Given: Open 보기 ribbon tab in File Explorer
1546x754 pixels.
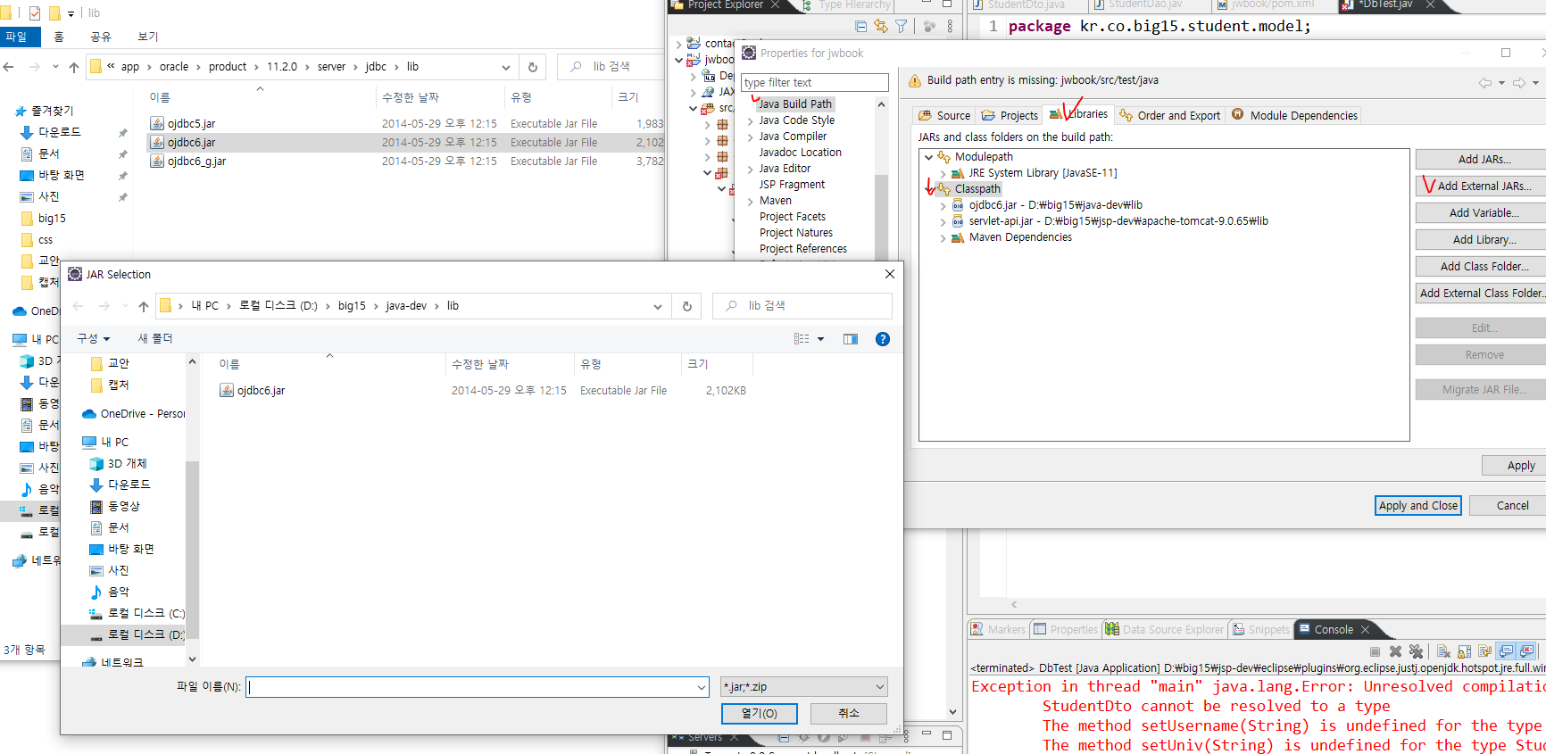Looking at the screenshot, I should point(148,37).
